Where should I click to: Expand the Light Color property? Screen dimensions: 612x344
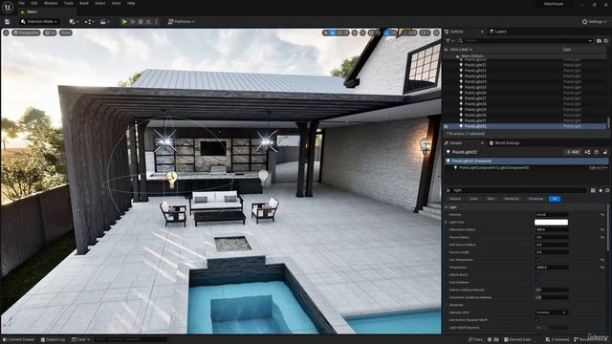click(x=447, y=223)
